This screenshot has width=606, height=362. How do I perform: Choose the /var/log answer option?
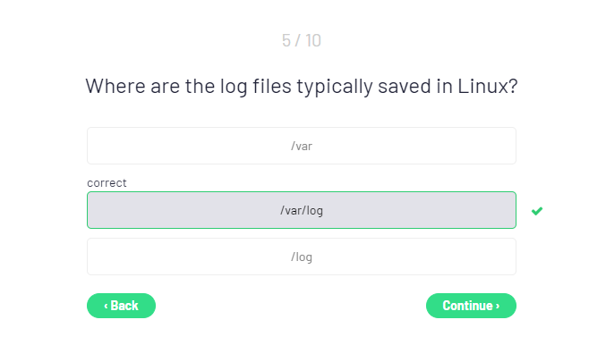(x=302, y=211)
